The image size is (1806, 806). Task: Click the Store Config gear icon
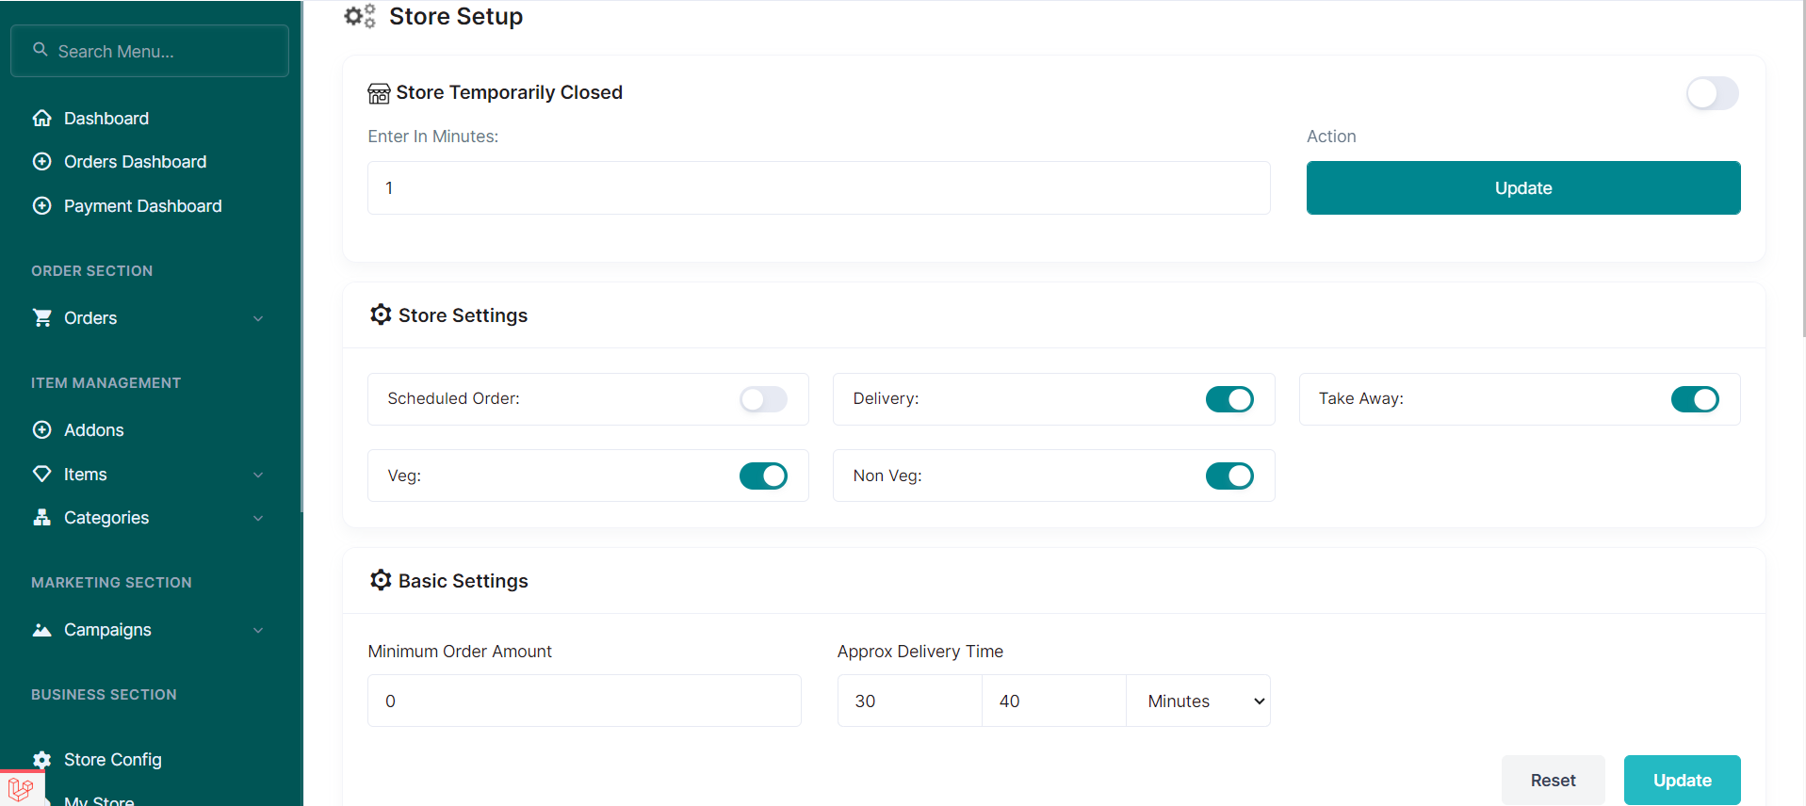tap(42, 760)
